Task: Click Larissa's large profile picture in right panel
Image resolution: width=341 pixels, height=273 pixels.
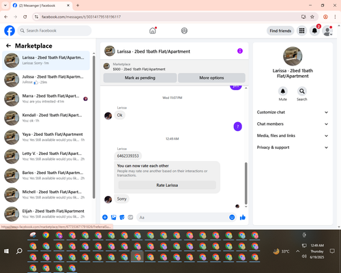Action: click(293, 56)
